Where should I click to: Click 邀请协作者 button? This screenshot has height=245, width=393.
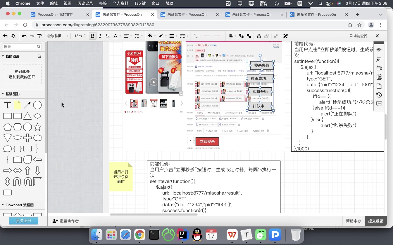pos(66,221)
